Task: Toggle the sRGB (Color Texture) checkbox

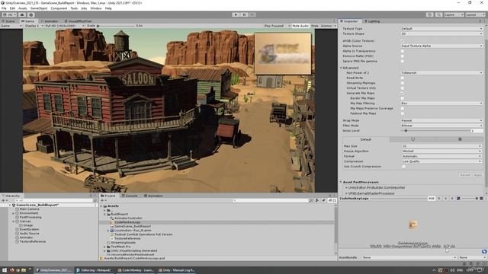Action: tap(403, 41)
